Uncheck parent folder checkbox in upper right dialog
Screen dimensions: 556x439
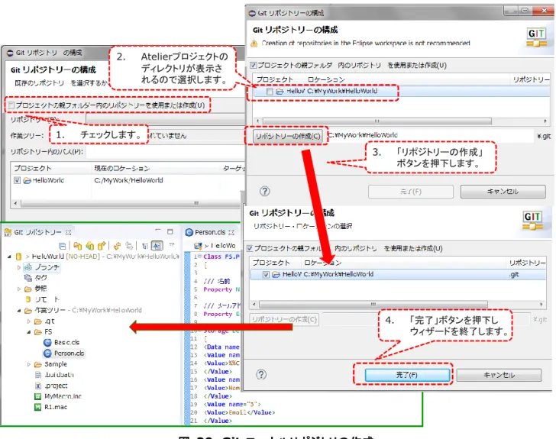pos(254,65)
